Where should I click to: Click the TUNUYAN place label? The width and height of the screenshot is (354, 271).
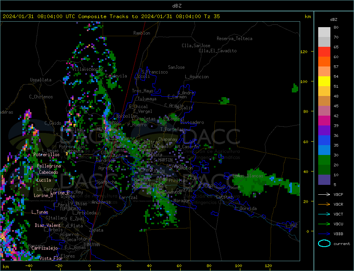91,245
